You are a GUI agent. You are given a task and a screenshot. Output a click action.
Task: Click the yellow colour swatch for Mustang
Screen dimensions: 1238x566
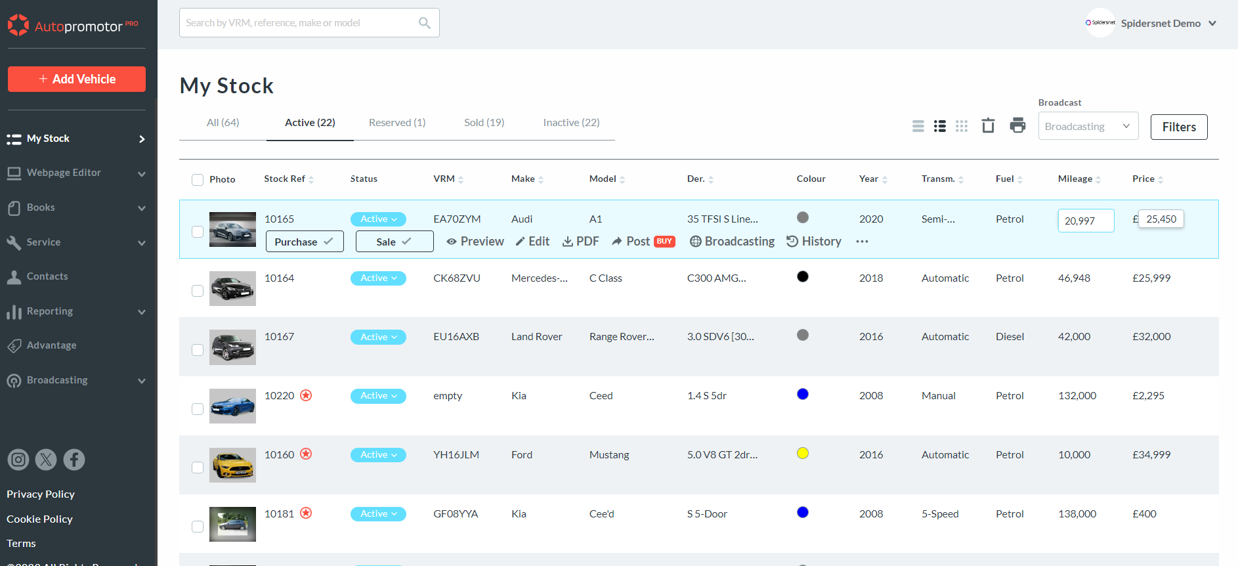pyautogui.click(x=802, y=453)
